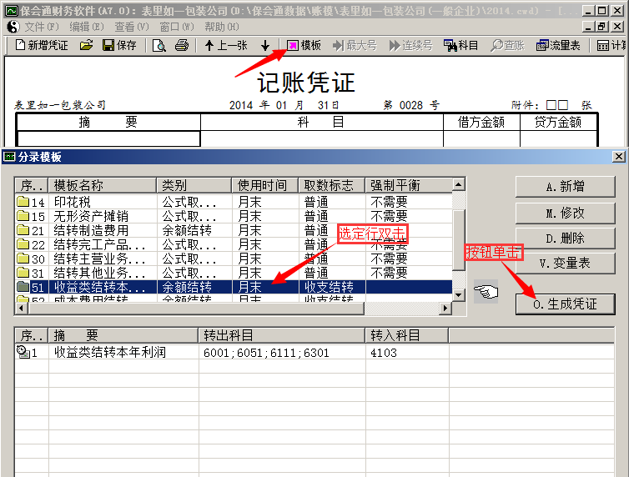629x477 pixels.
Task: Go to previous voucher 上一张
Action: pyautogui.click(x=226, y=45)
